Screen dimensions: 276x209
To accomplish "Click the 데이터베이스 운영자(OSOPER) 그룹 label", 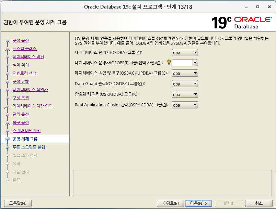I will (119, 63).
